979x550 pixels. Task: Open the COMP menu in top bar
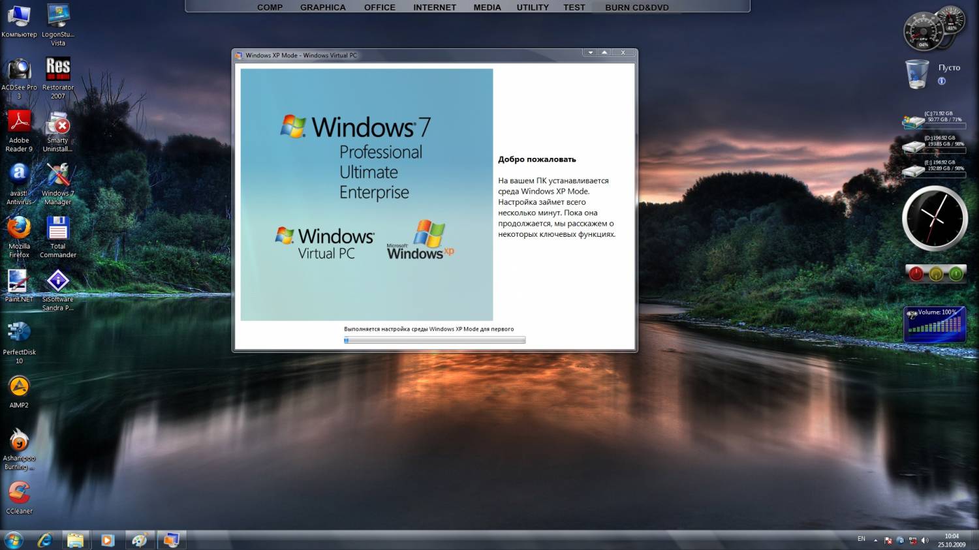click(x=270, y=7)
